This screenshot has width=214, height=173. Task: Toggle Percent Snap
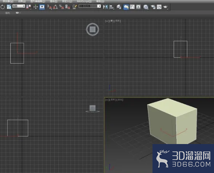tap(61, 7)
